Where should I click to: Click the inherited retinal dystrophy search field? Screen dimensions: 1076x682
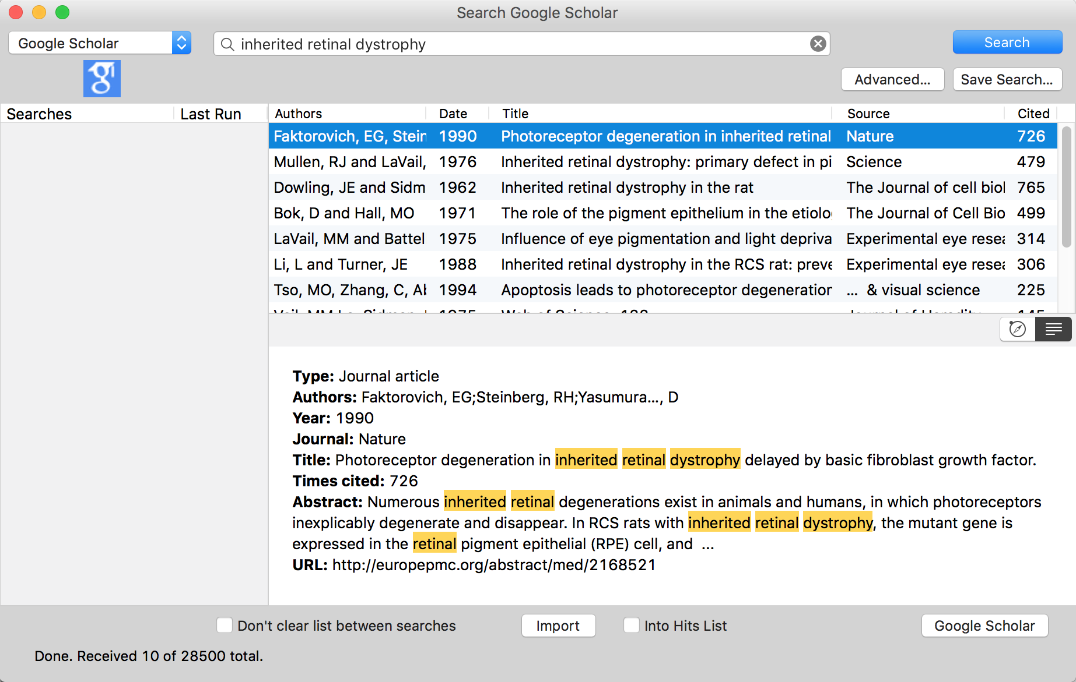point(521,44)
